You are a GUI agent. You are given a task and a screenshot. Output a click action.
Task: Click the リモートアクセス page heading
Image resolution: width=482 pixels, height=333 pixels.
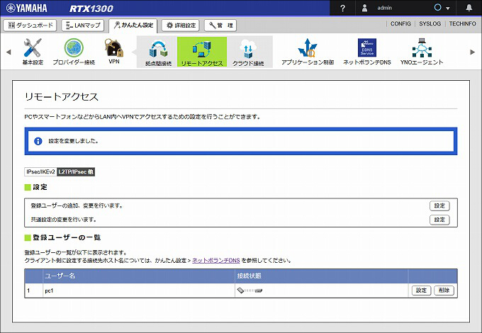(x=62, y=97)
